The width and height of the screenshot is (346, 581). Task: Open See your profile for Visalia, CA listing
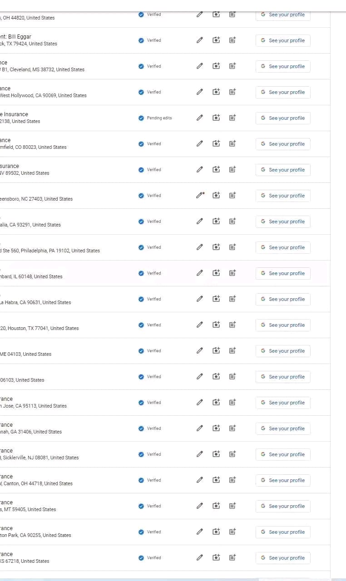283,222
